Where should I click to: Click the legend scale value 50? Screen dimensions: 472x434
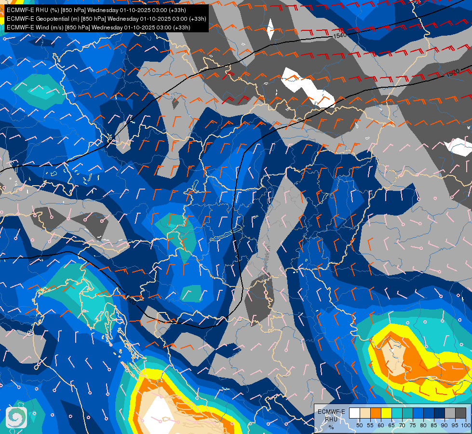click(359, 425)
